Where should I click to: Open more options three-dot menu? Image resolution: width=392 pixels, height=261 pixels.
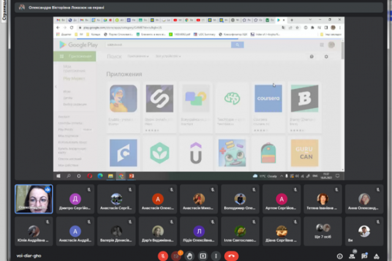tap(216, 255)
